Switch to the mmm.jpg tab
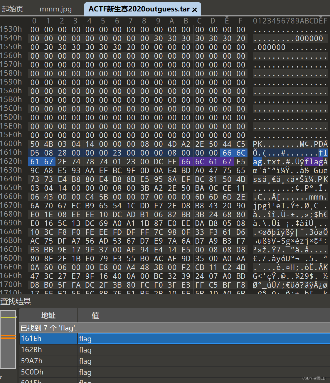Screen dimensions: 330x383 (55, 9)
